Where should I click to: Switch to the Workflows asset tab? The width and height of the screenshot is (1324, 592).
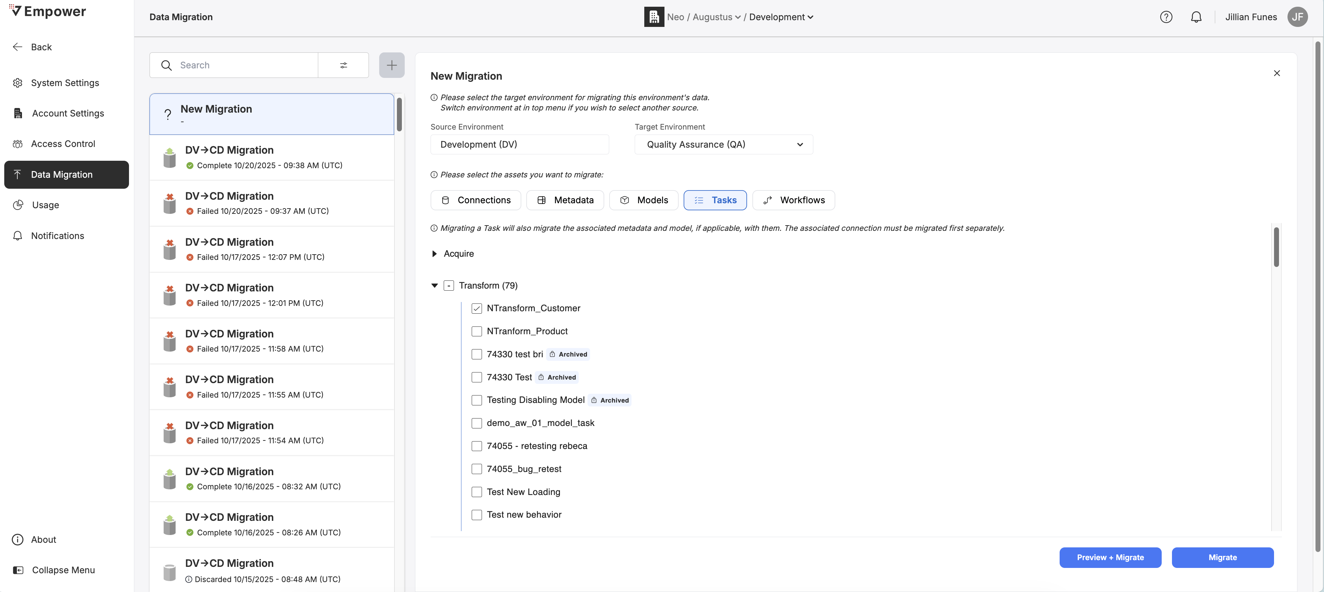point(793,200)
